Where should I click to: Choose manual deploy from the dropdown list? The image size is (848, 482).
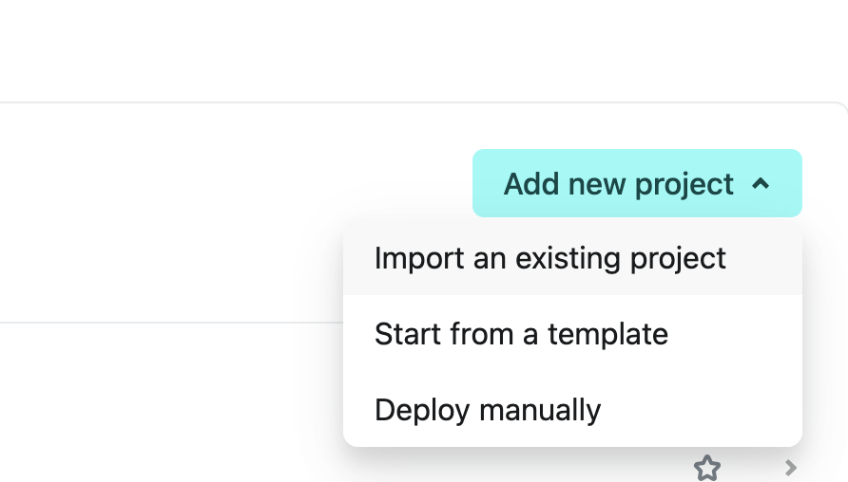572,410
